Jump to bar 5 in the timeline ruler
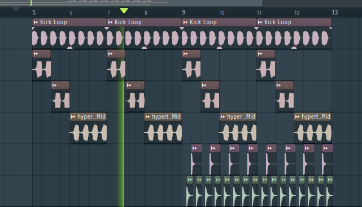Screen dimensions: 362x207 click(x=34, y=12)
